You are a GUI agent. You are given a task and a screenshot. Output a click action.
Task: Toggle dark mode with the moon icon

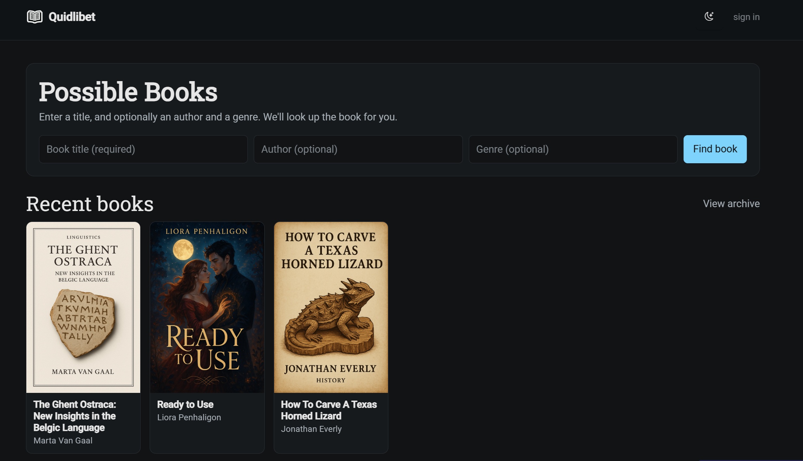[x=709, y=17]
